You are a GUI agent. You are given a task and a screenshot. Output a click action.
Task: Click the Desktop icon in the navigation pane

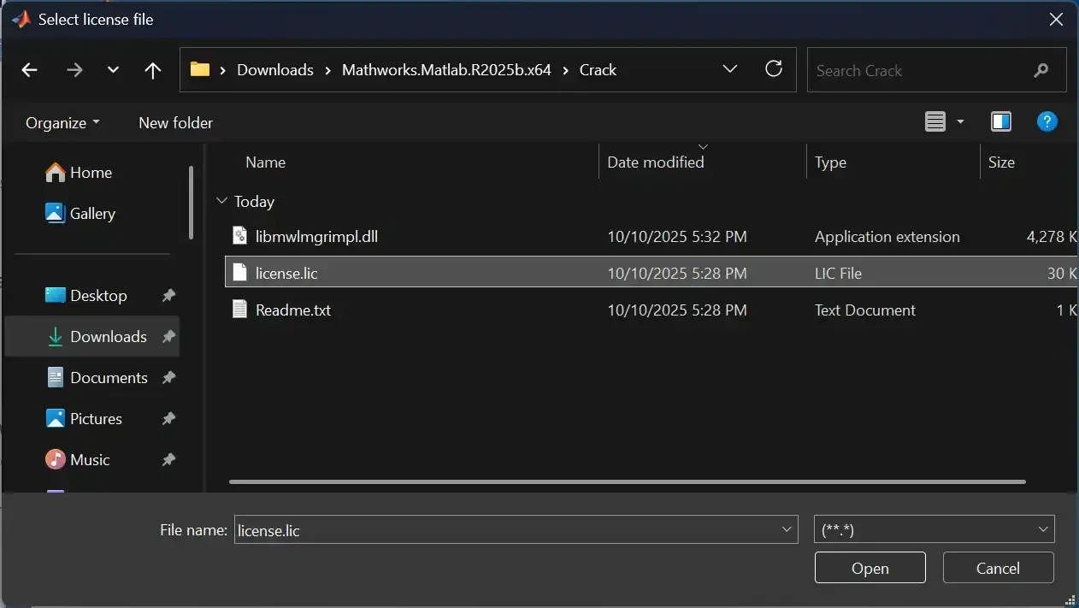(x=55, y=296)
